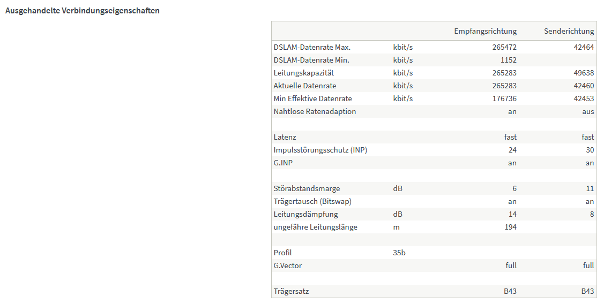Click the Nahtlose Ratenadaption label

point(315,111)
